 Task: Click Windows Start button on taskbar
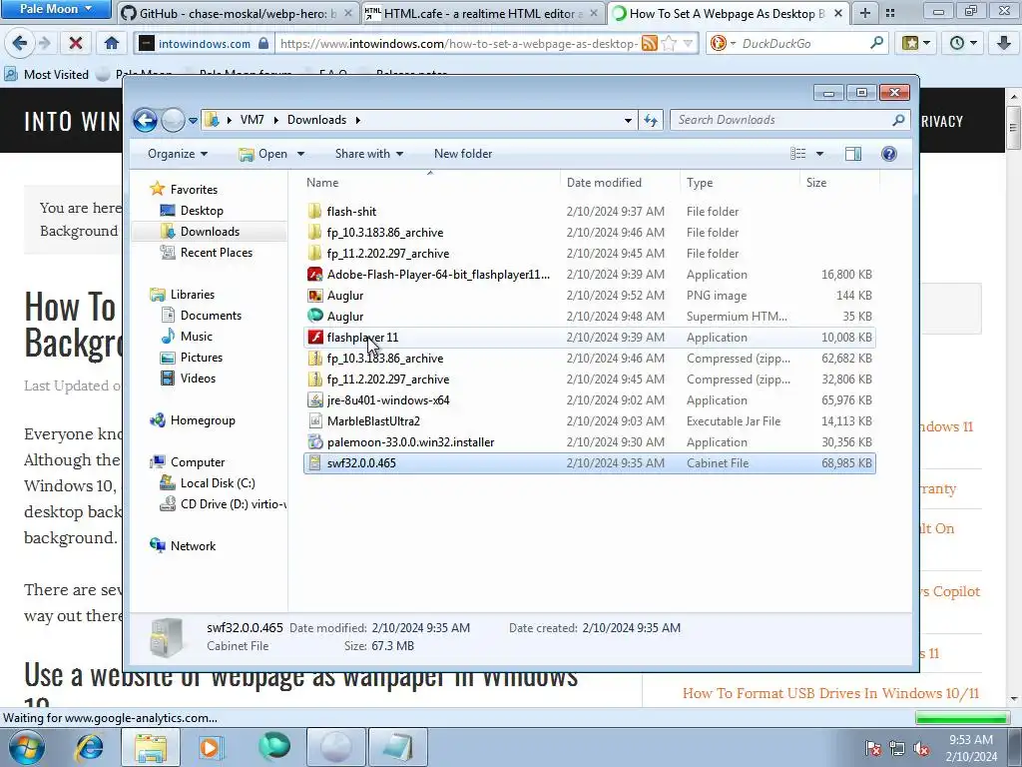[26, 747]
